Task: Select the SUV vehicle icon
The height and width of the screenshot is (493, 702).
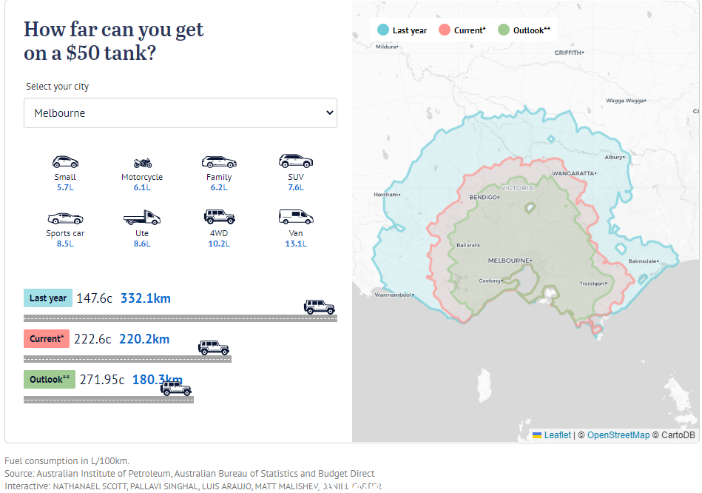Action: coord(296,161)
